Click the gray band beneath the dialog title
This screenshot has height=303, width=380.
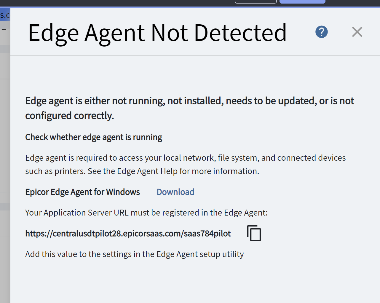coord(190,66)
